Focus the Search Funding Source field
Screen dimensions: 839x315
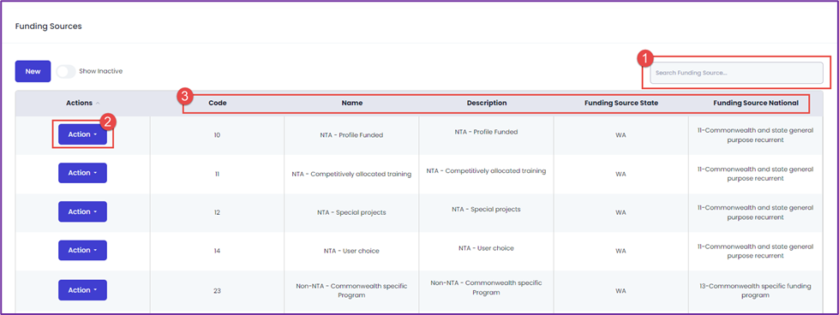(736, 73)
